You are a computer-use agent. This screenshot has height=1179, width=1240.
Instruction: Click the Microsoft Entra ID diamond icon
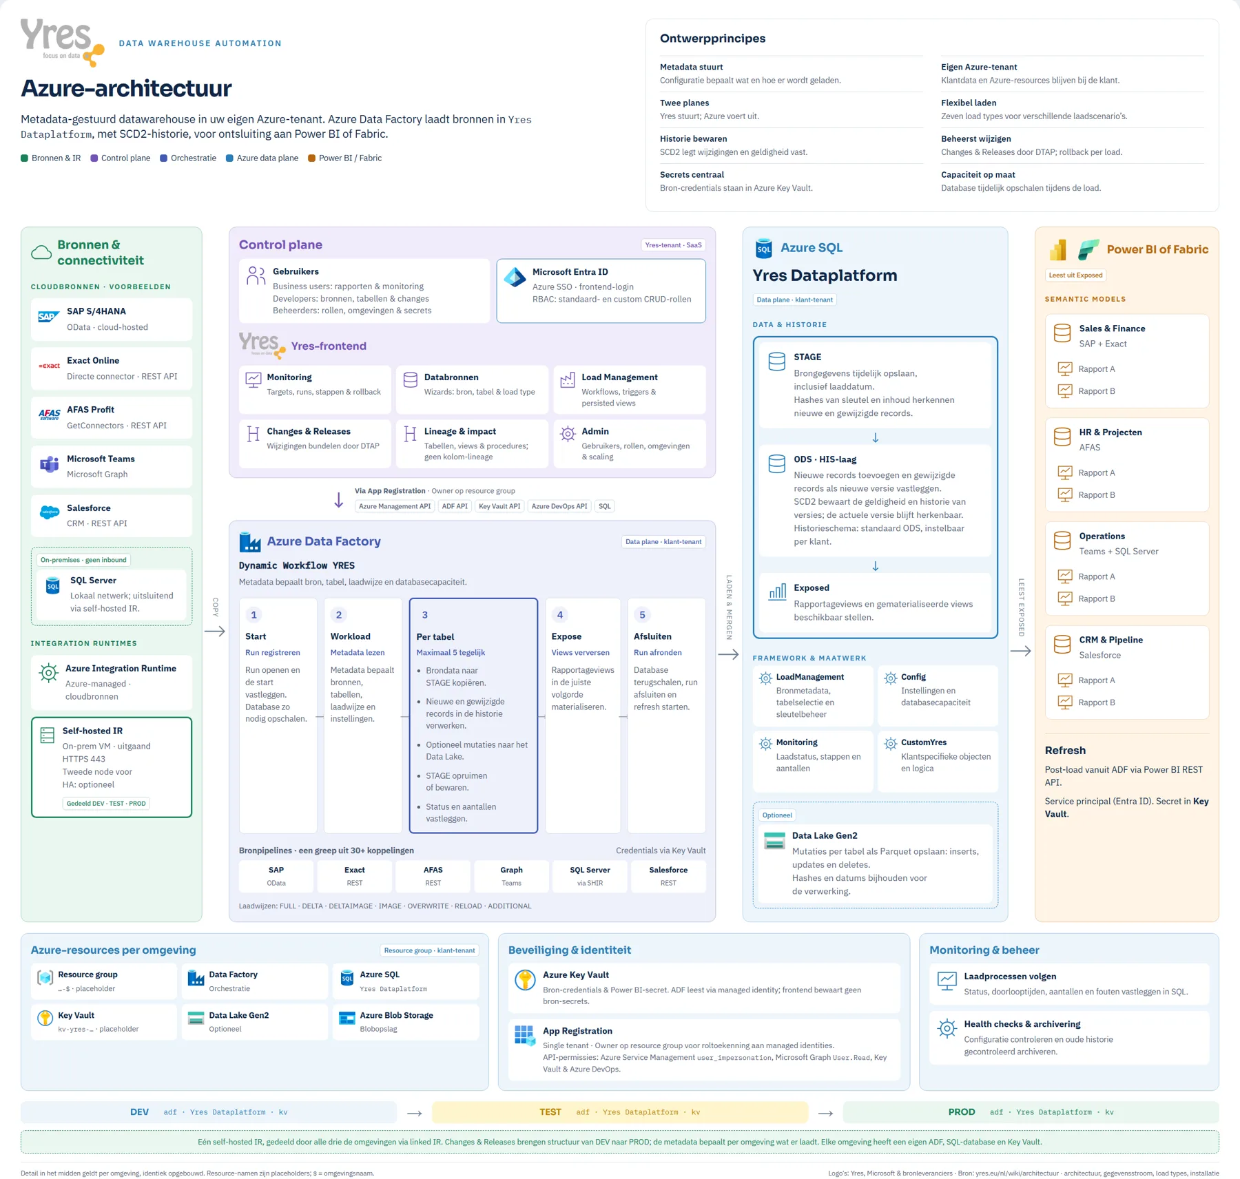[515, 277]
